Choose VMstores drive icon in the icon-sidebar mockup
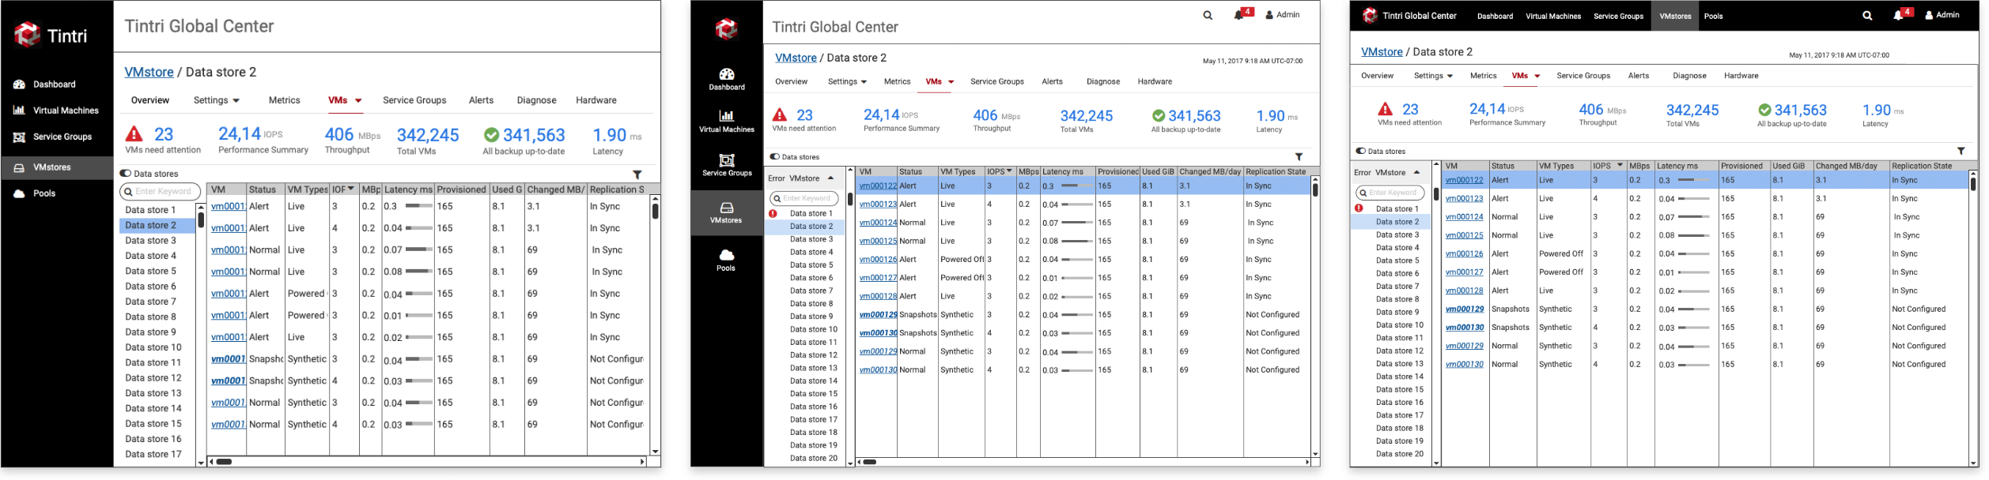1989x480 pixels. pos(727,208)
